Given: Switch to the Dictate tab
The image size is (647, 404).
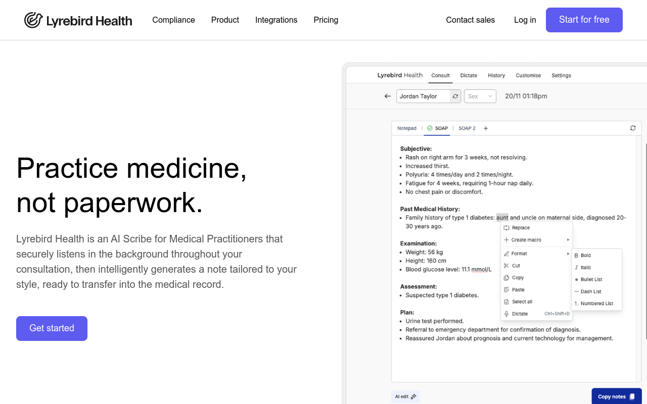Looking at the screenshot, I should 469,75.
